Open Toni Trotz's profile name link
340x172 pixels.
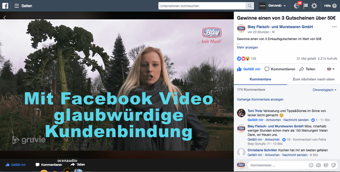tap(255, 111)
